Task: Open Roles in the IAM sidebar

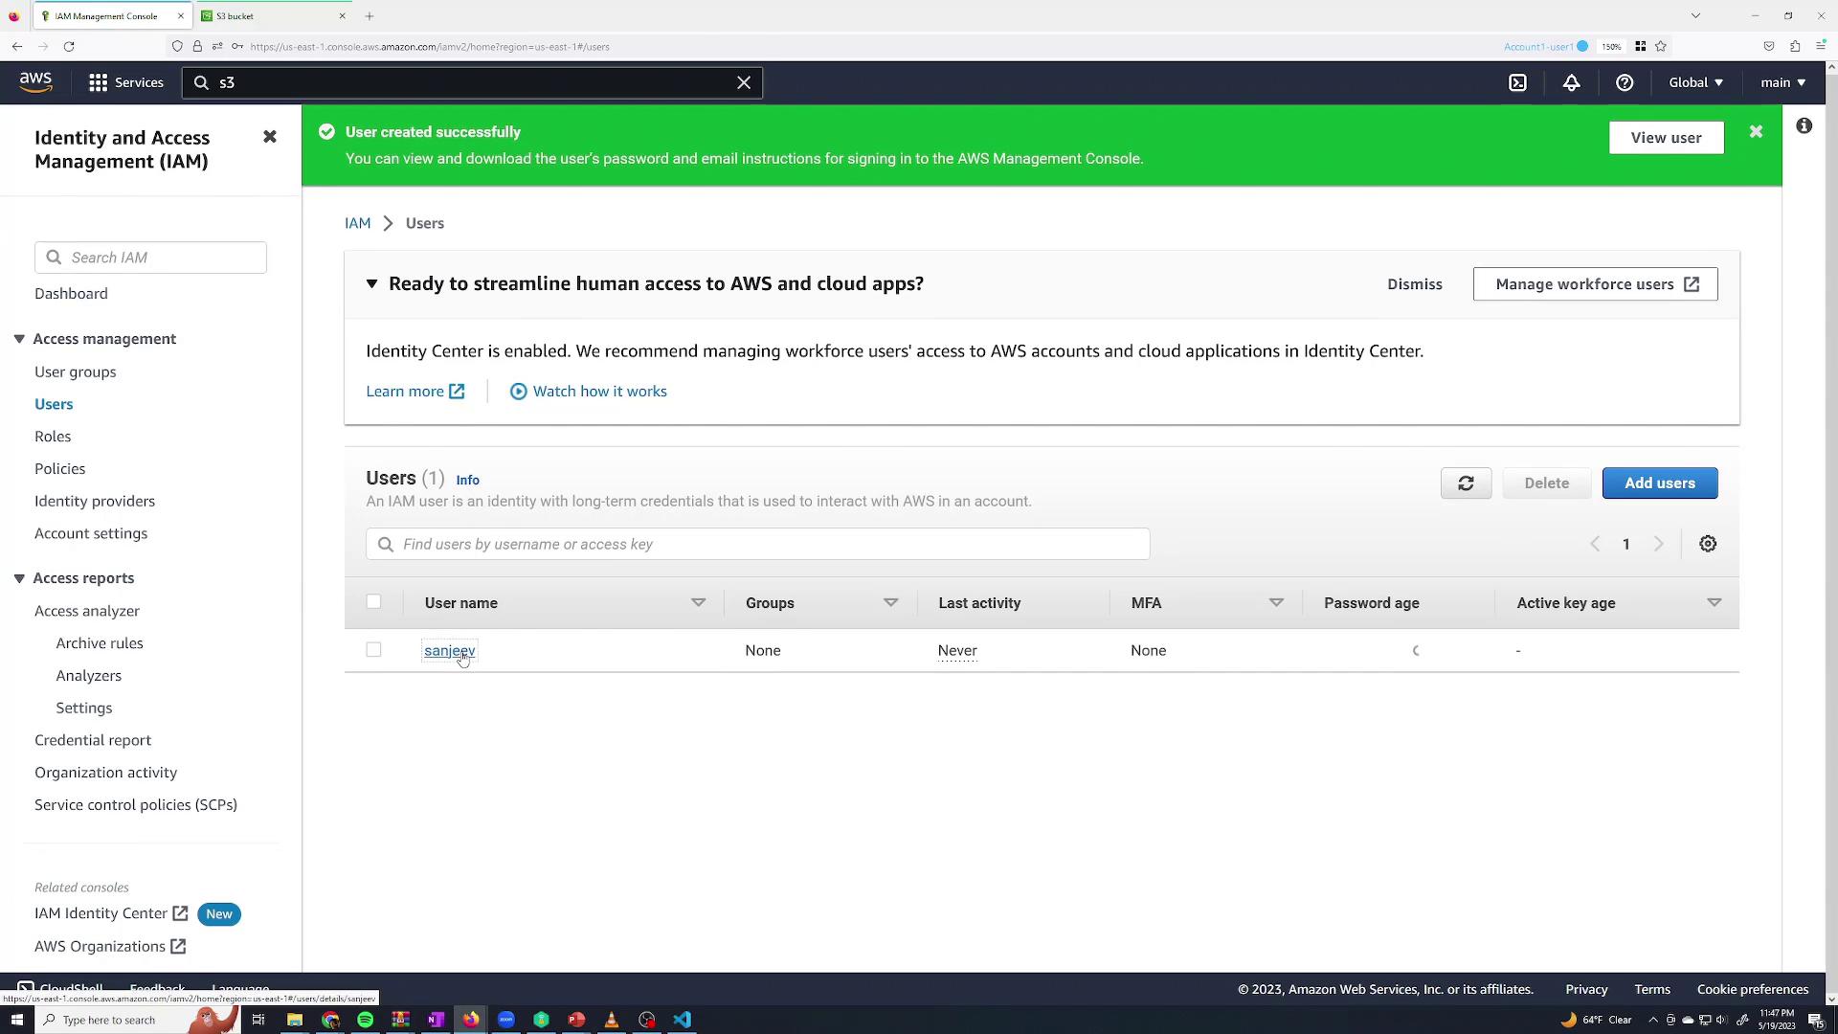Action: coord(53,437)
